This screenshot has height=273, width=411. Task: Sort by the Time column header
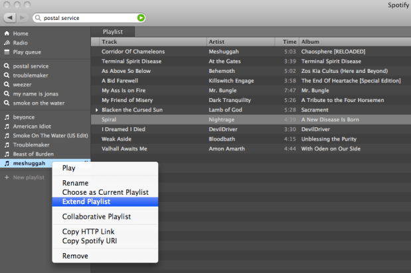[x=287, y=42]
